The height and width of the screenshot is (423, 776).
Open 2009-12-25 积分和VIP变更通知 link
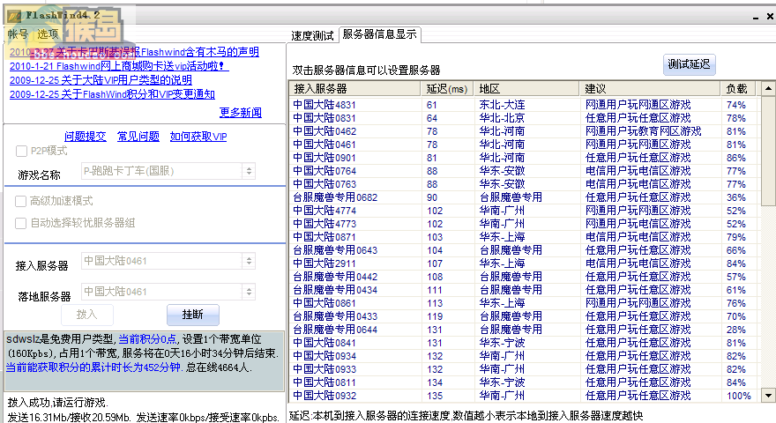(x=112, y=94)
